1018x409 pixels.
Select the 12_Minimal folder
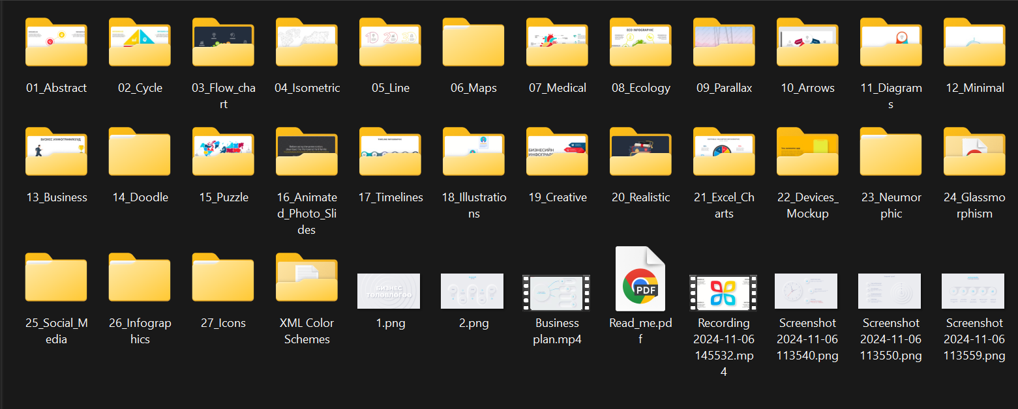point(974,43)
